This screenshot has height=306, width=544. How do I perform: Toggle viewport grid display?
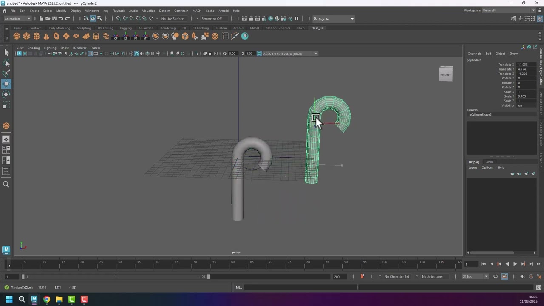(x=90, y=54)
